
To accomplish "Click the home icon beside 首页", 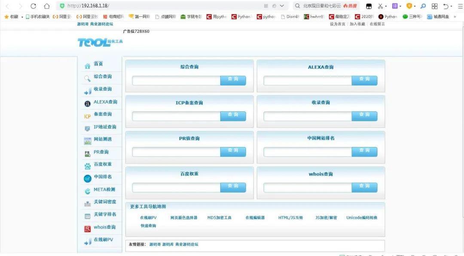I will click(87, 66).
